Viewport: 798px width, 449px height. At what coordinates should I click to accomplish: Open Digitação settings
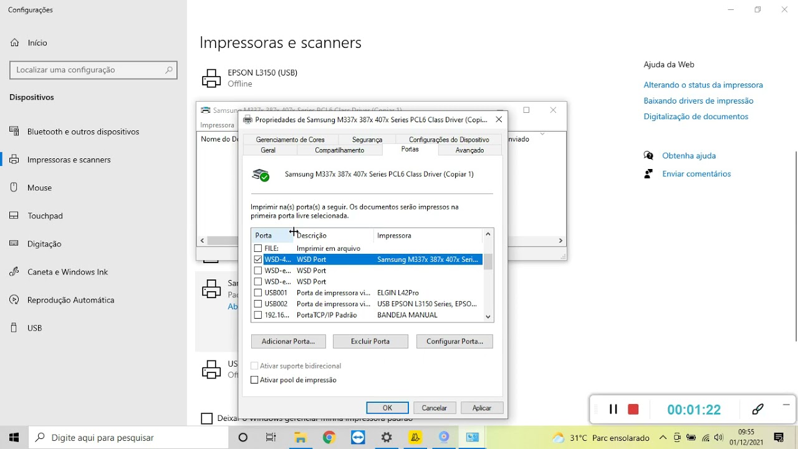pos(44,244)
